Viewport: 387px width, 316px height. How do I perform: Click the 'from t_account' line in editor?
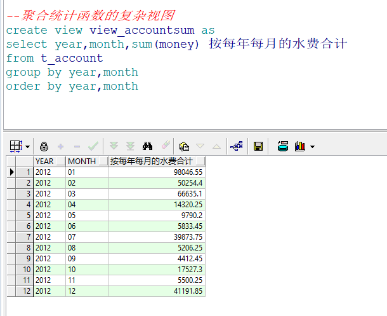point(55,58)
